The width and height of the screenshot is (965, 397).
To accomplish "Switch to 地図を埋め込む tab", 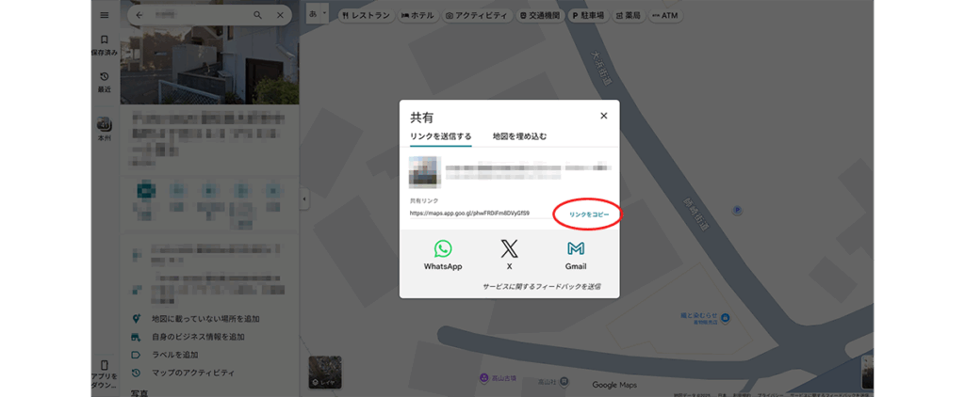I will 519,136.
